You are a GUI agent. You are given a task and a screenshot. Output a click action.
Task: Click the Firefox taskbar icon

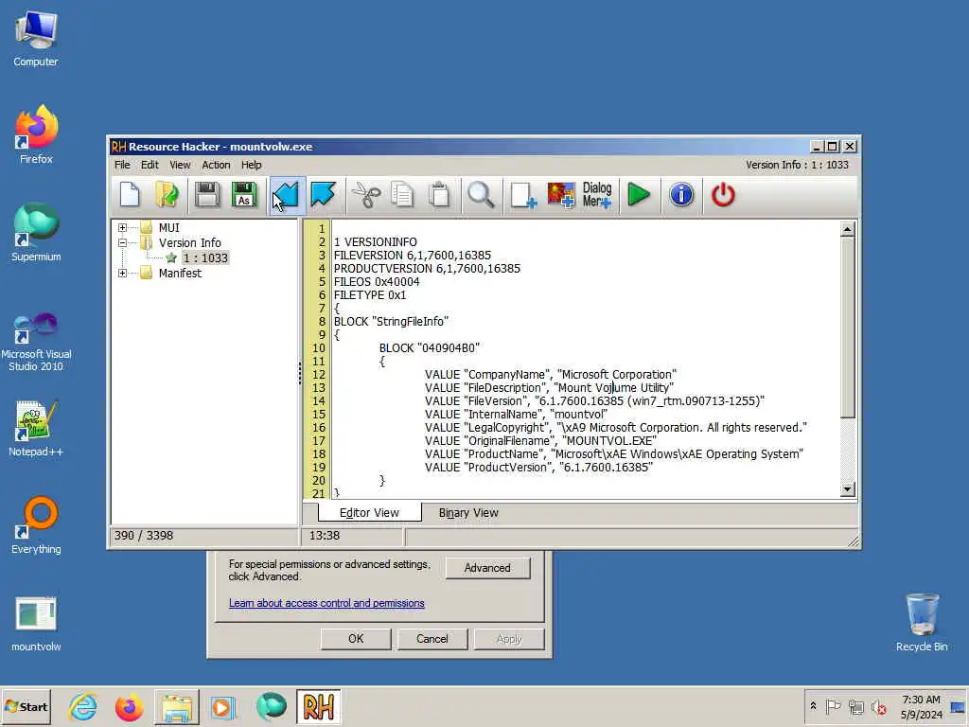[x=129, y=706]
